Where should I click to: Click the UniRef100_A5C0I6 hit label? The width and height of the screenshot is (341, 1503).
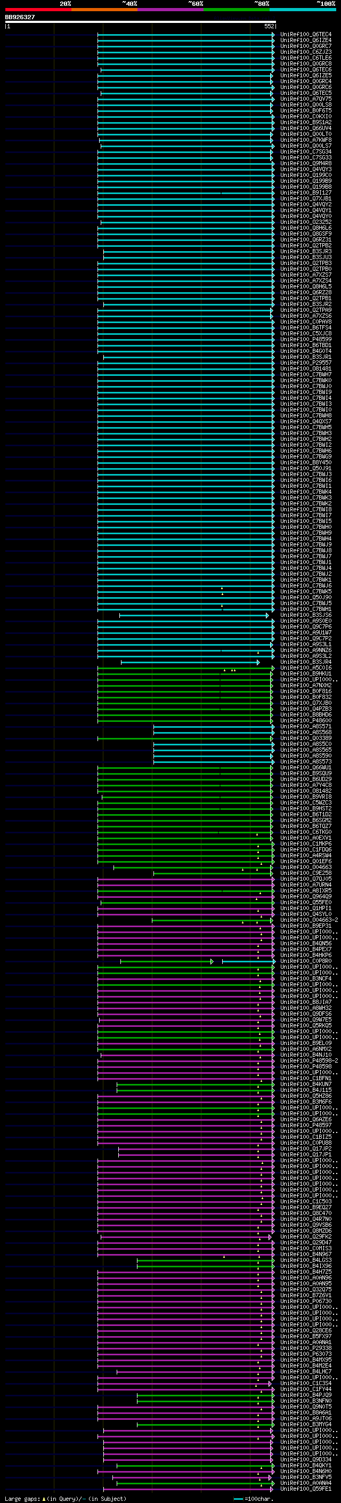point(306,668)
